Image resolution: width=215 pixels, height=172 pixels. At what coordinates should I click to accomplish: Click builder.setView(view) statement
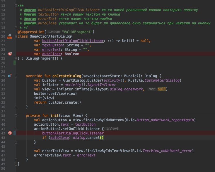[x=55, y=94]
